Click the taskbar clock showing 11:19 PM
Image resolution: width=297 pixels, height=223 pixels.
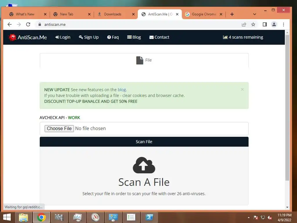click(284, 217)
